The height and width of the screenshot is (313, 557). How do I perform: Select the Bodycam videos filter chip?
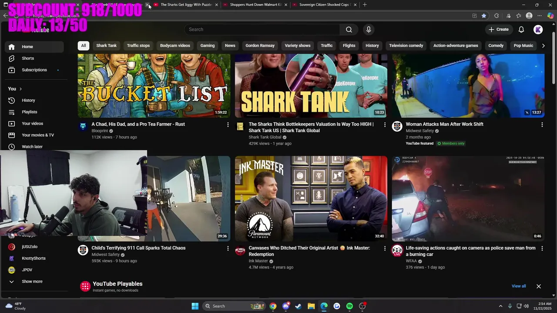(x=175, y=46)
